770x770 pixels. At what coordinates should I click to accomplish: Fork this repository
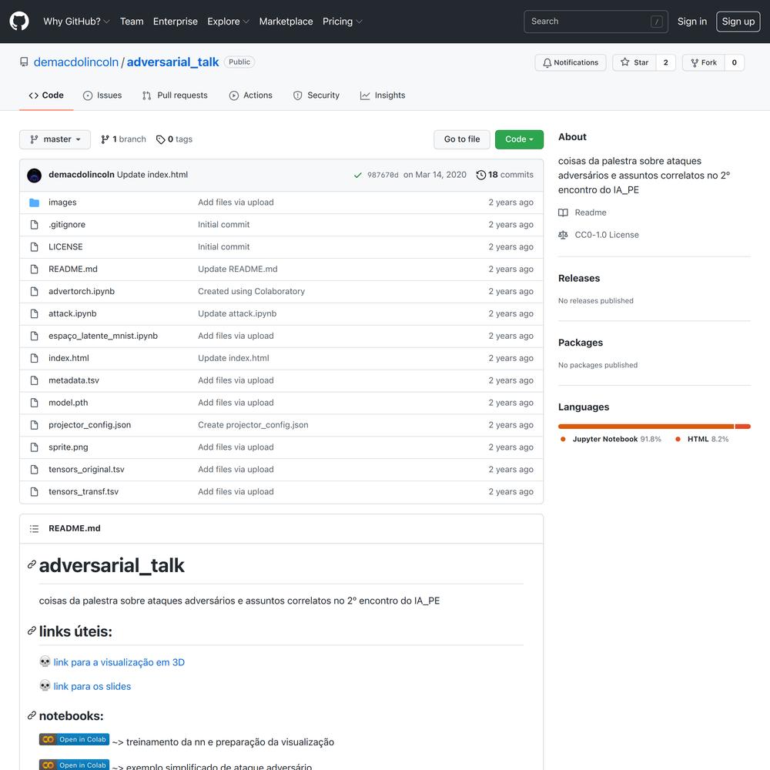[x=703, y=62]
